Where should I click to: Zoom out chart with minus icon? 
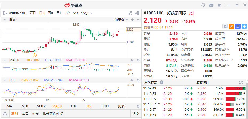[138, 20]
